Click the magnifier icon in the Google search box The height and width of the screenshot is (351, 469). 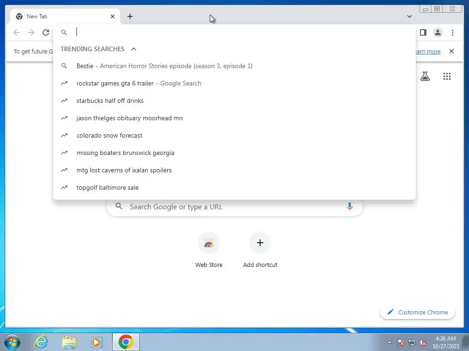click(119, 206)
